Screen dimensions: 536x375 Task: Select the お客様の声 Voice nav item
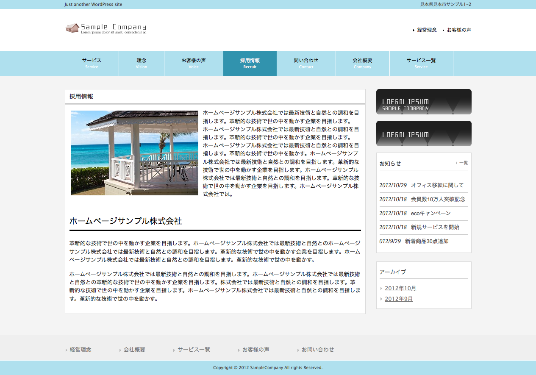pos(194,64)
